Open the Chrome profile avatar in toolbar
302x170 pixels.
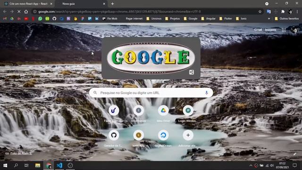point(290,11)
